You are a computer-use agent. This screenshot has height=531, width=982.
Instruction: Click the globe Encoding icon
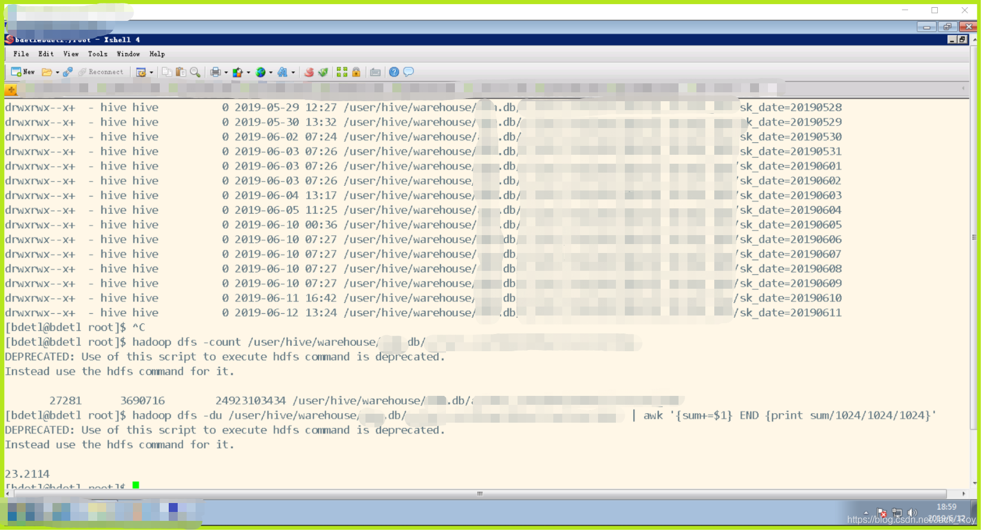point(261,72)
